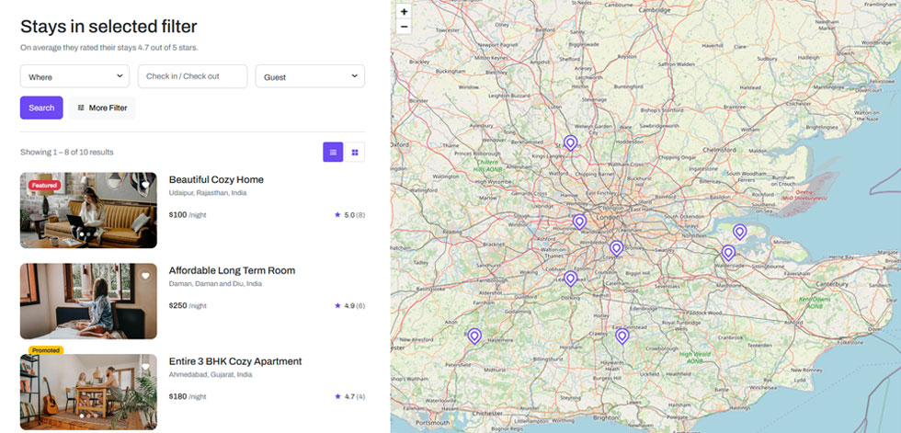Click the Ahmedabad, Gujarat, India location text
Image resolution: width=901 pixels, height=433 pixels.
211,375
